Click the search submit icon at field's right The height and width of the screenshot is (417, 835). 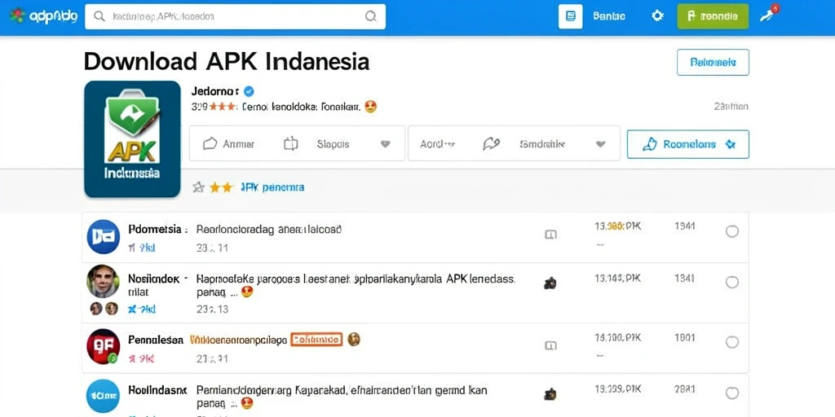(371, 16)
